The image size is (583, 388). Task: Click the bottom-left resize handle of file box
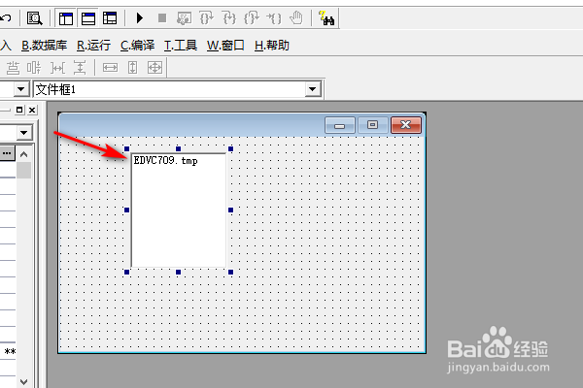(x=126, y=273)
